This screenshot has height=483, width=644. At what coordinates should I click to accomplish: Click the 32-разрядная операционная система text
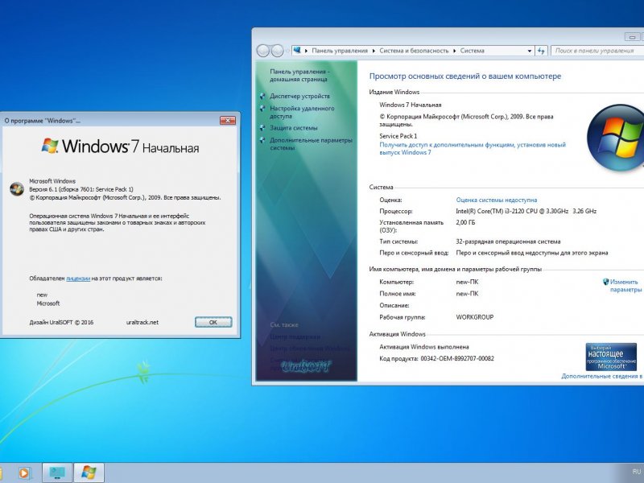click(508, 242)
